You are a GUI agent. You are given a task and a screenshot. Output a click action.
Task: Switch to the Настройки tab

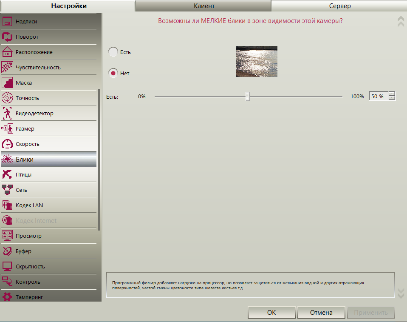[68, 6]
